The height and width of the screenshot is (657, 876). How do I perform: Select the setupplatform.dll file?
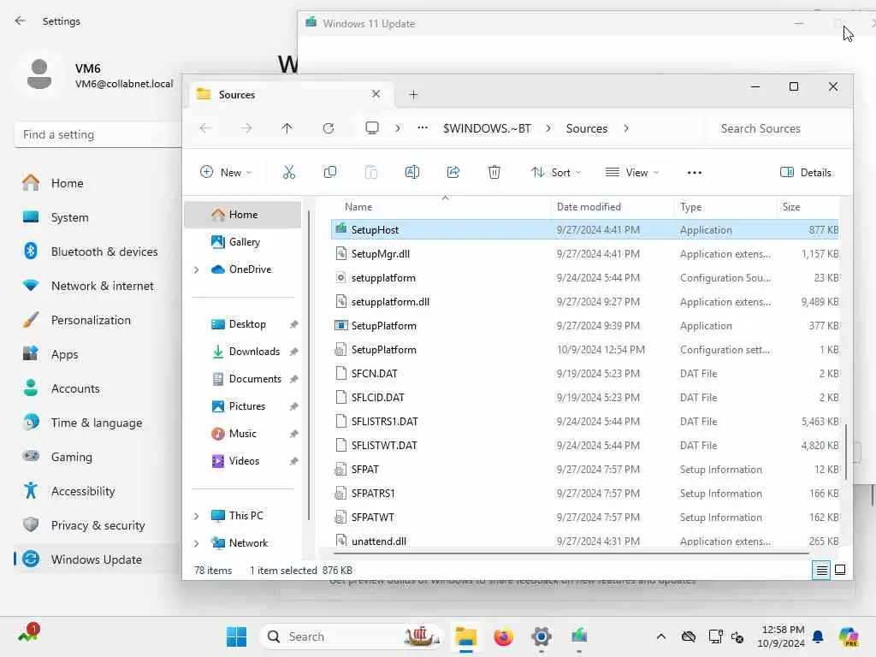(x=585, y=302)
